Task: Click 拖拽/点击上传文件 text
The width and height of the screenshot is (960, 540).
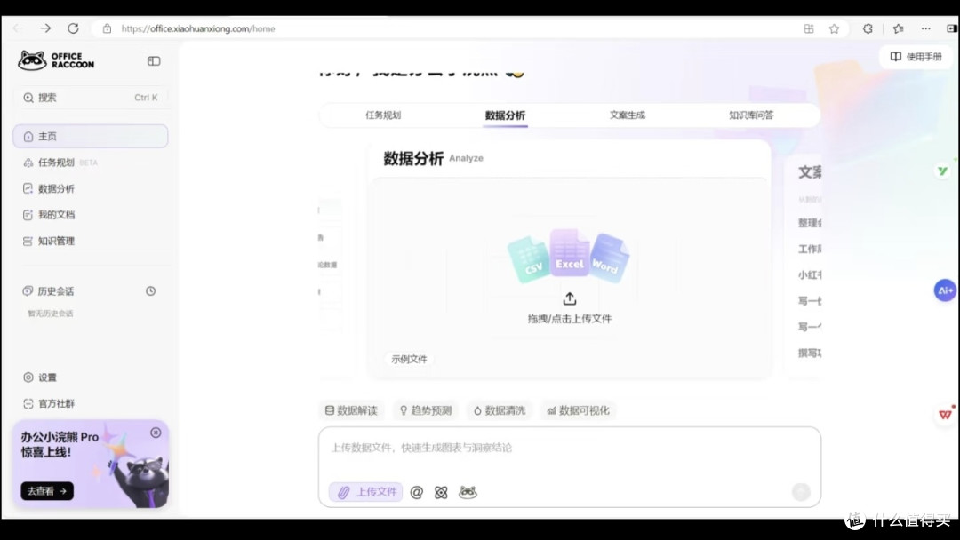Action: 570,319
